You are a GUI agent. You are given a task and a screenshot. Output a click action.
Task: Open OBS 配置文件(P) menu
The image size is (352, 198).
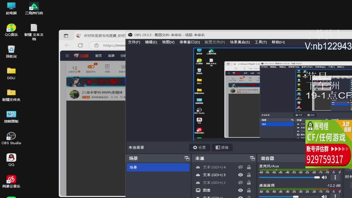pos(215,42)
